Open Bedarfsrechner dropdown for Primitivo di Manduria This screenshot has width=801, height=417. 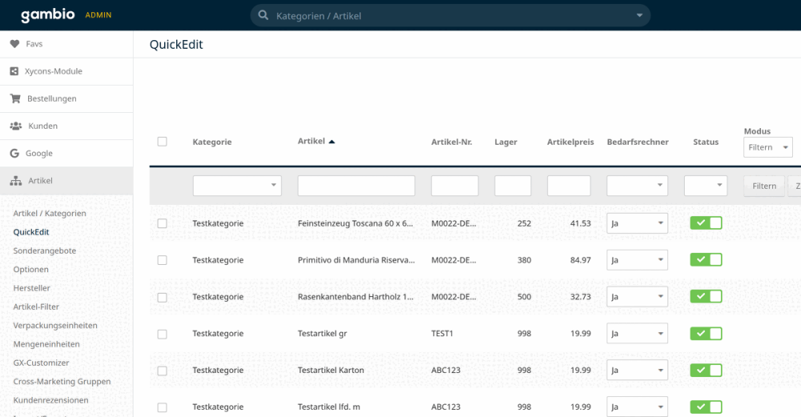[637, 260]
